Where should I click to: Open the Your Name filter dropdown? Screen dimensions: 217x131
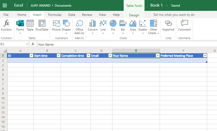(x=158, y=55)
